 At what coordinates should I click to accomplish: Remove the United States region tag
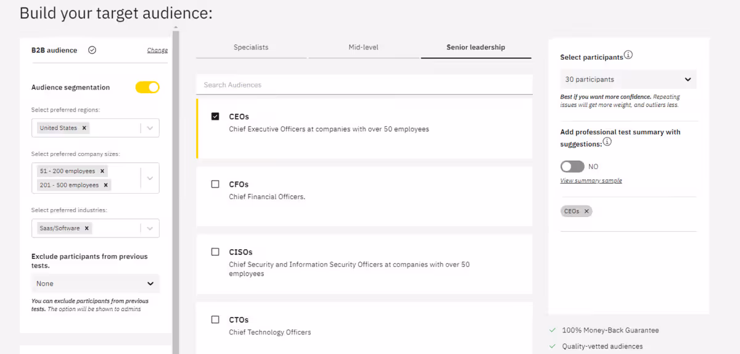point(84,128)
